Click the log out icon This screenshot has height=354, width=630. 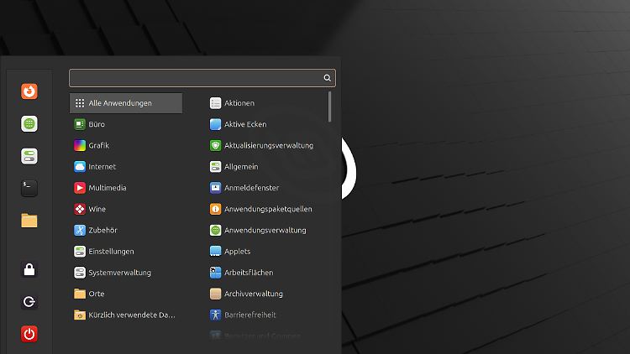click(29, 302)
